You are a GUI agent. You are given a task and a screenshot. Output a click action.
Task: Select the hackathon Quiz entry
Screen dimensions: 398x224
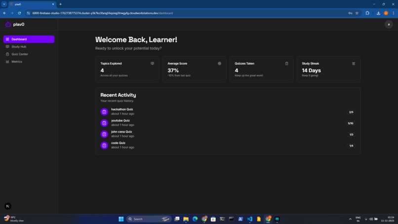tap(228, 112)
